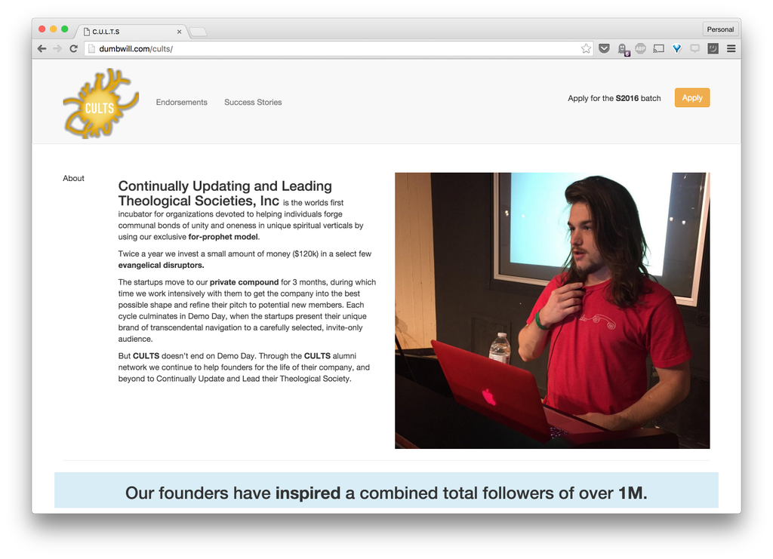The width and height of the screenshot is (773, 559).
Task: Open the Pocket extension
Action: pos(604,48)
